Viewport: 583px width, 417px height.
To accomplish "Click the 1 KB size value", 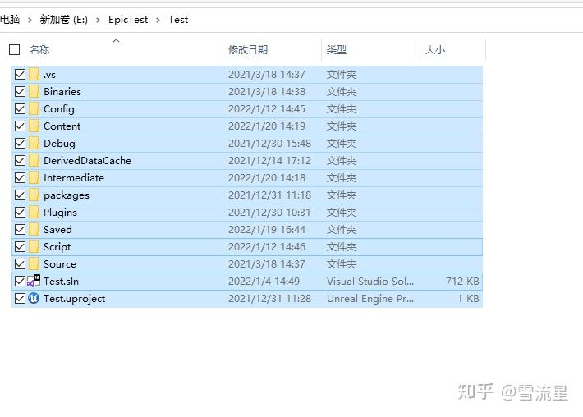I will [468, 299].
